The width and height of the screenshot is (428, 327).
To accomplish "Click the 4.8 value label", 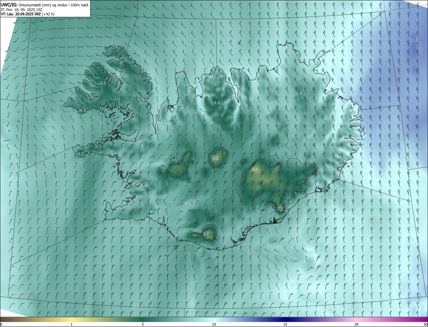I will click(x=217, y=103).
